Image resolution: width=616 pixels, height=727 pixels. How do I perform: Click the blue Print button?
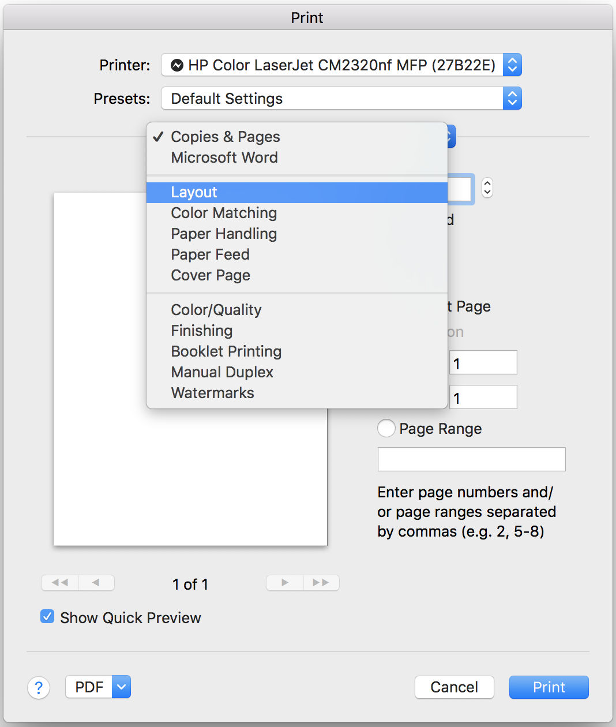coord(549,687)
